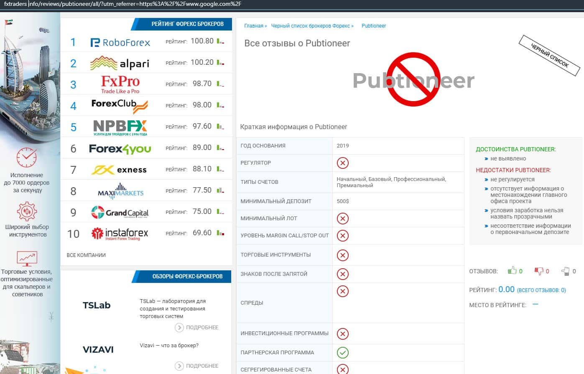The height and width of the screenshot is (374, 584).
Task: Click Forex4you rating value 89.00
Action: pyautogui.click(x=202, y=148)
